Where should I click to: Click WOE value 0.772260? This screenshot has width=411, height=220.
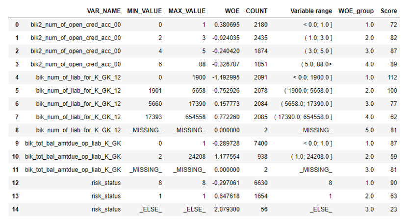pos(227,117)
